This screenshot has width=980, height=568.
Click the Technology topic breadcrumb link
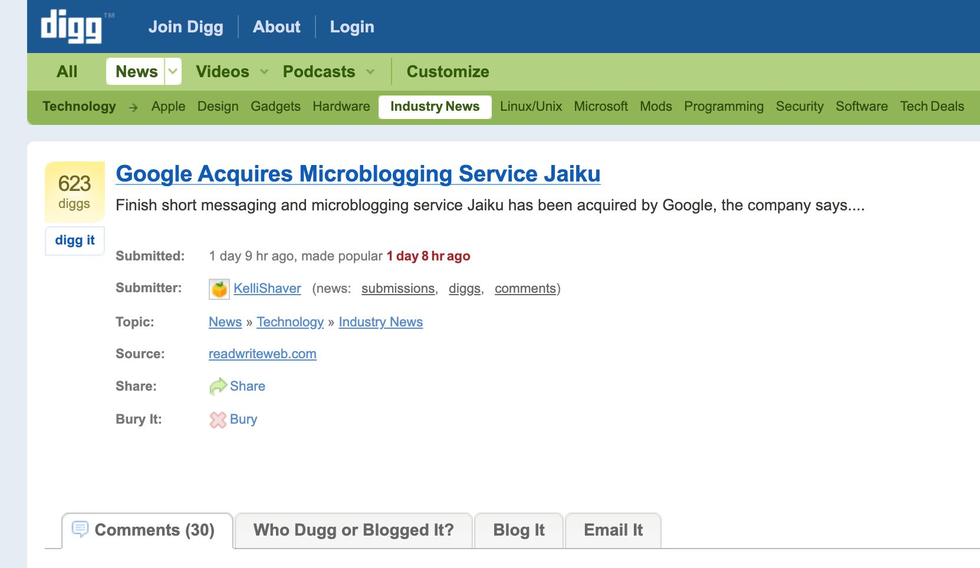point(290,322)
